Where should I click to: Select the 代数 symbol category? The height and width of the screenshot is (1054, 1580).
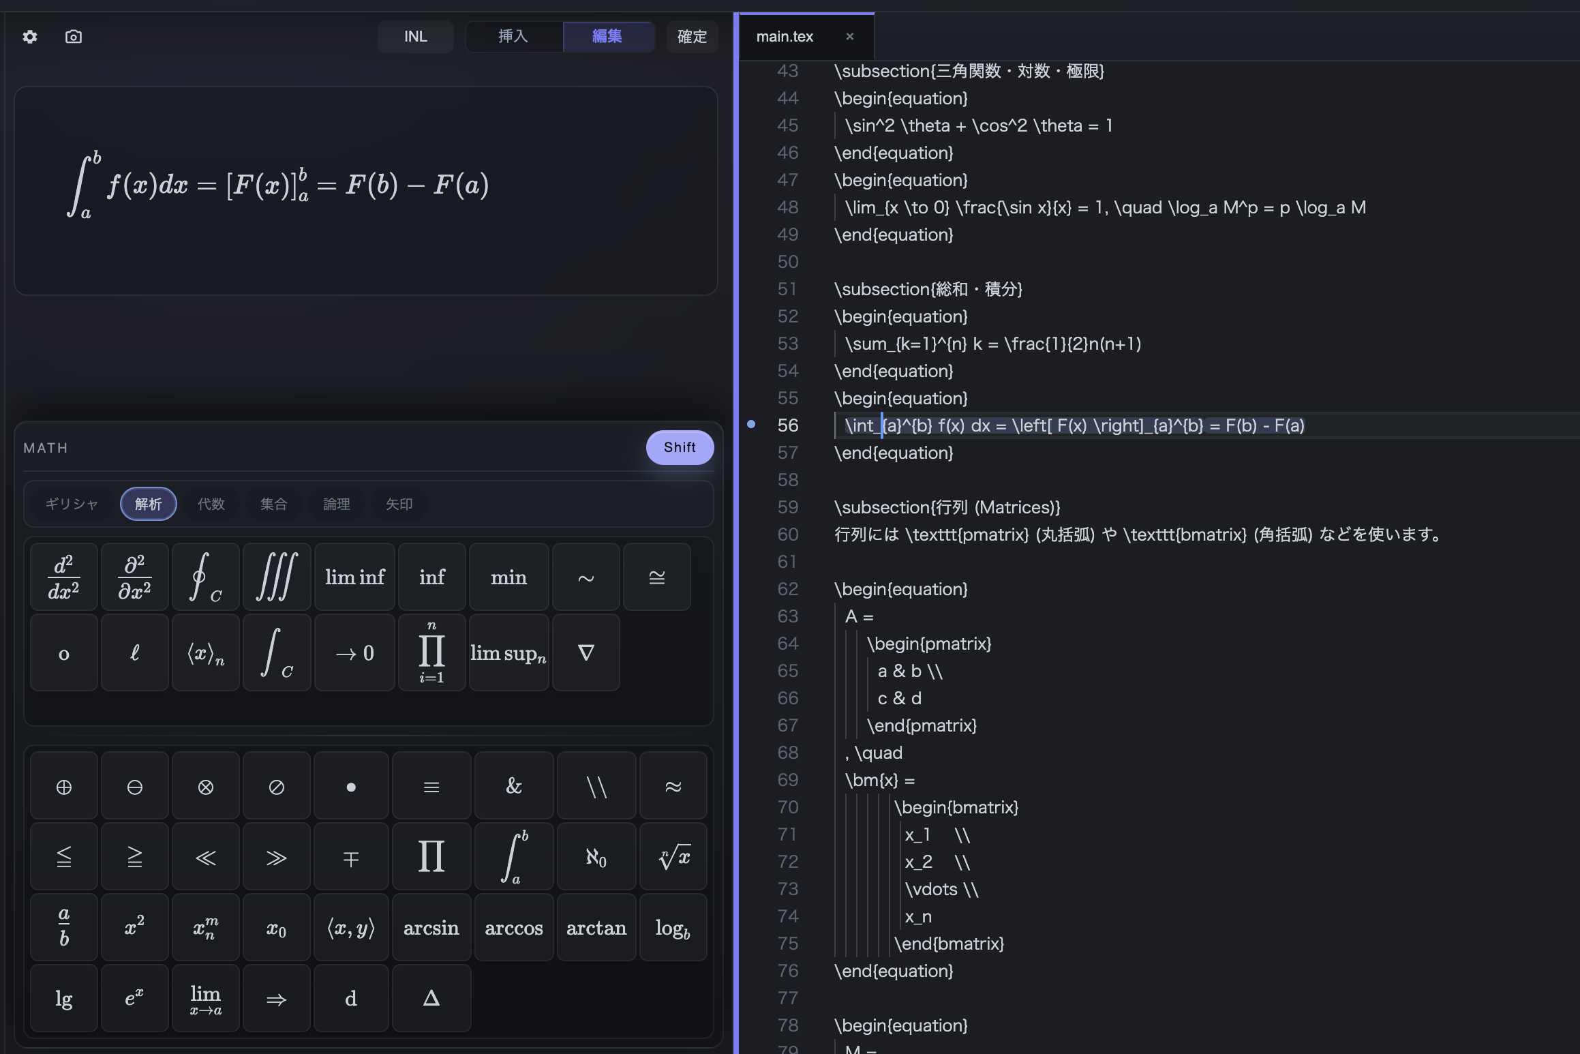tap(211, 504)
